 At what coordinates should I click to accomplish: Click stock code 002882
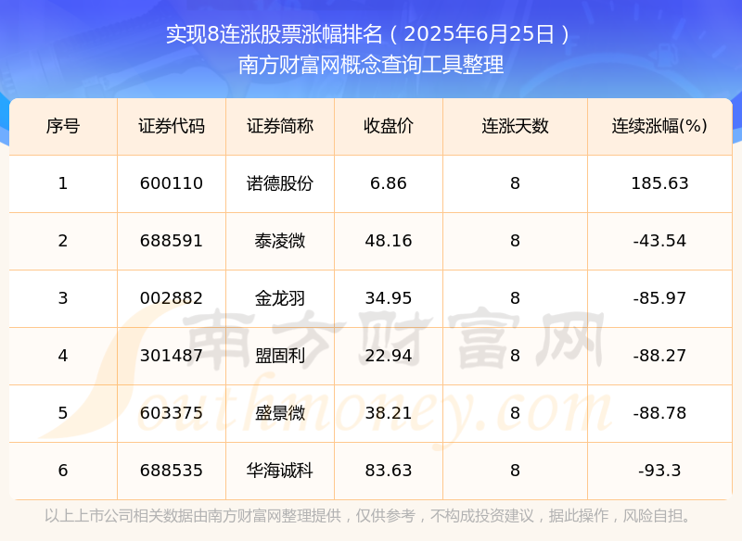click(x=172, y=298)
